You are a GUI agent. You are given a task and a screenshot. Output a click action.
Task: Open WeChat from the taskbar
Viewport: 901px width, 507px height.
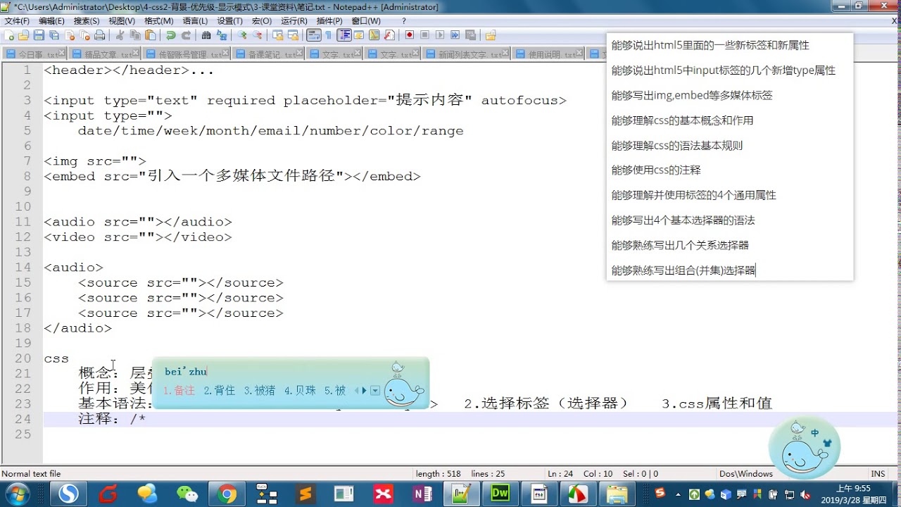click(x=187, y=494)
